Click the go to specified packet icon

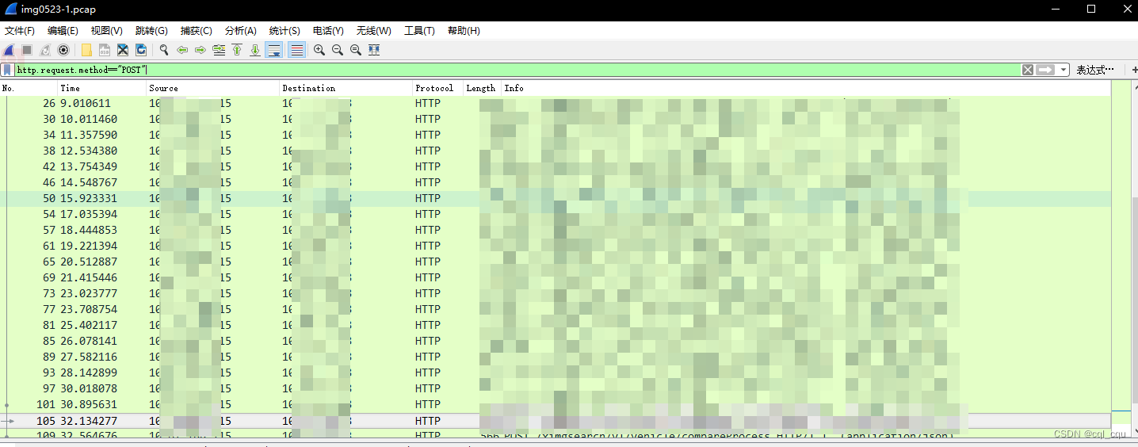pos(219,50)
